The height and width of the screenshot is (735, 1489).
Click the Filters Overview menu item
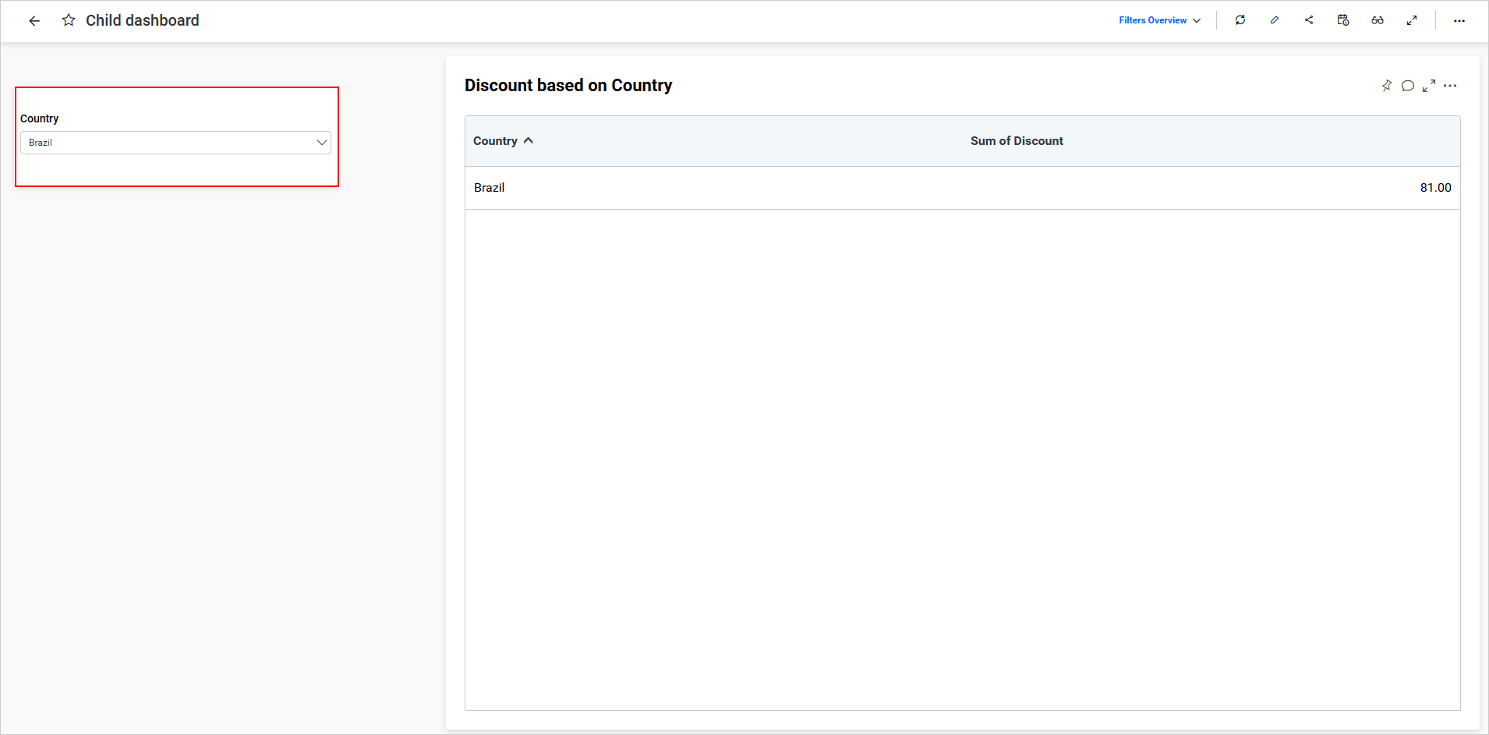click(x=1152, y=20)
